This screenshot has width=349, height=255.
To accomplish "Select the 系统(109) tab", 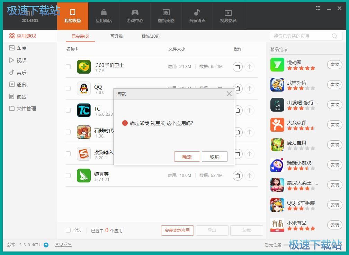I will [x=151, y=36].
